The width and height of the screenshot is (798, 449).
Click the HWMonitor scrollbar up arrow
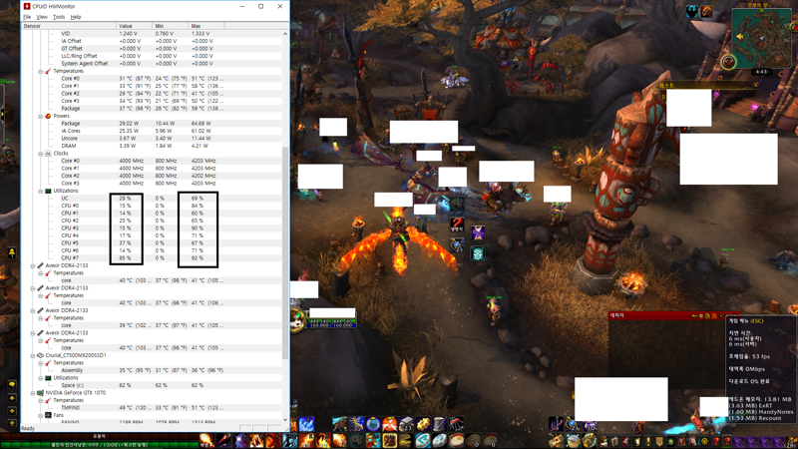click(x=285, y=34)
